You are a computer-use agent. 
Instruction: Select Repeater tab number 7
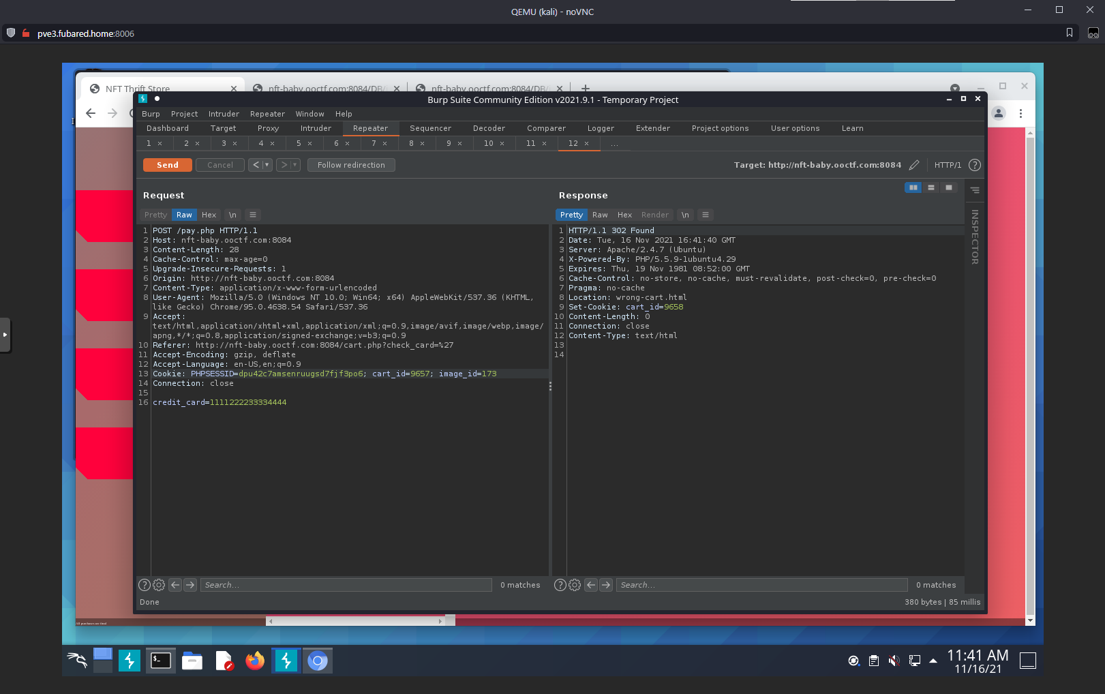[374, 143]
